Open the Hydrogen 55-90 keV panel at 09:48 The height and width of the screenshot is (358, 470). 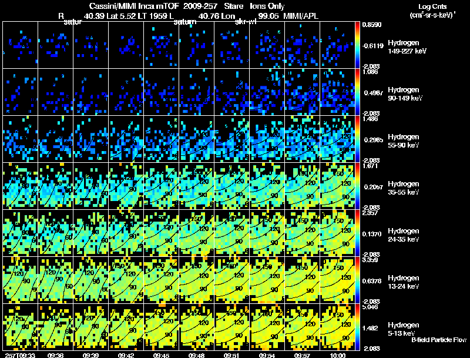click(x=197, y=139)
